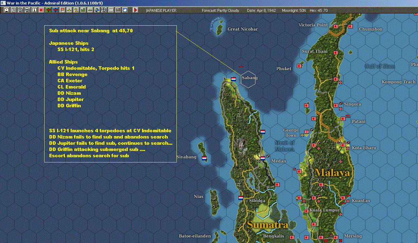Click the ship-window icon beside the document icon
418x243 pixels.
point(20,10)
